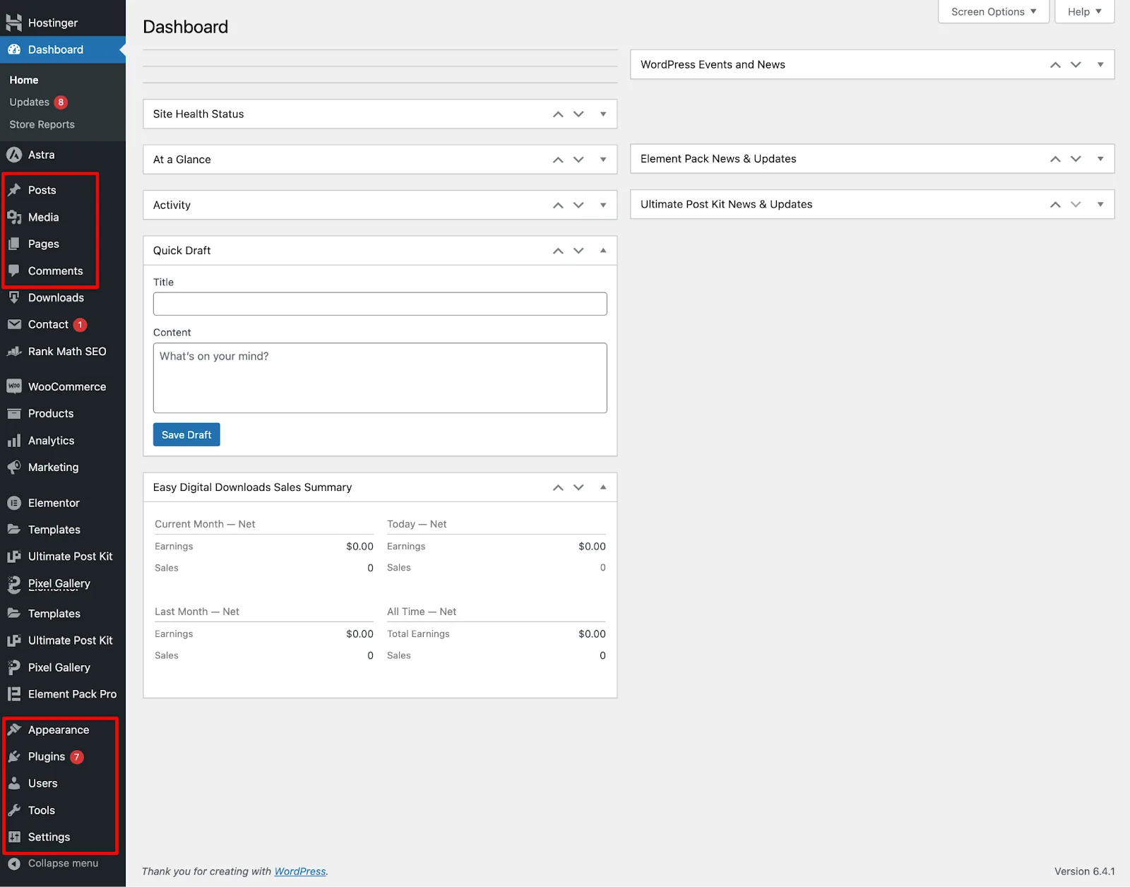Click the Tools wrench icon

tap(14, 810)
